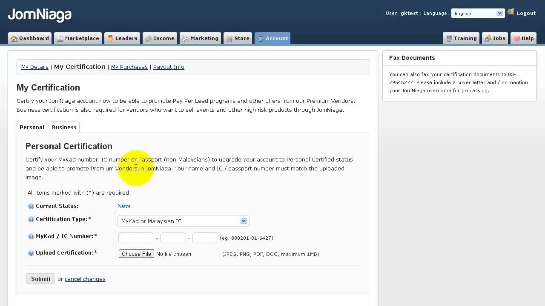Click the 'MyKad / IC Number:' label
Image resolution: width=545 pixels, height=306 pixels.
point(65,236)
